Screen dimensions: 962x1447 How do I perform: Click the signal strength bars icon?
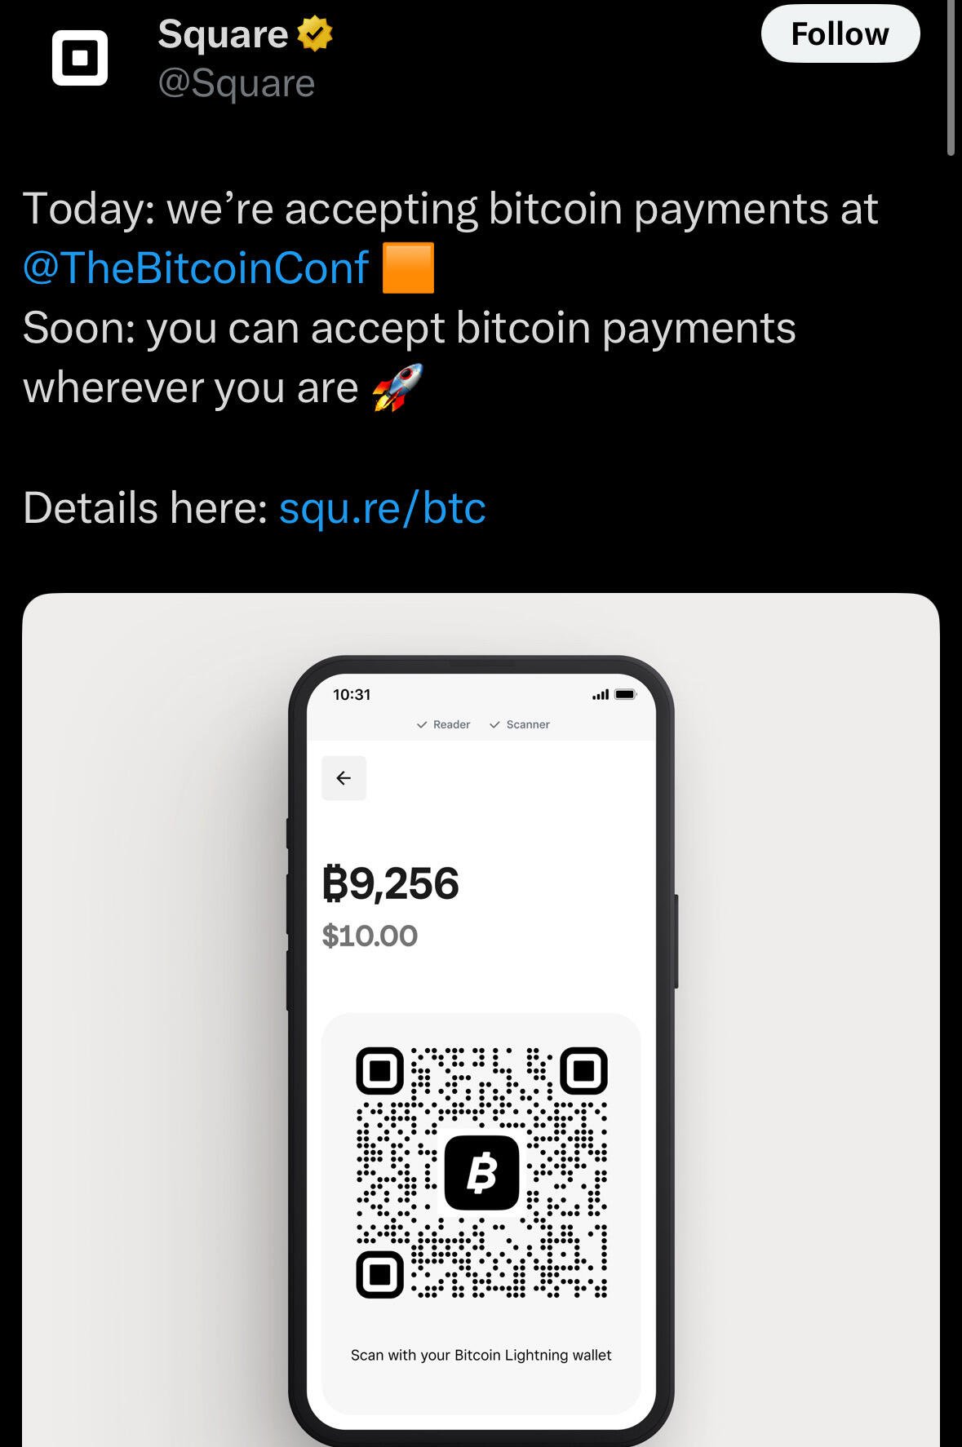click(x=601, y=694)
